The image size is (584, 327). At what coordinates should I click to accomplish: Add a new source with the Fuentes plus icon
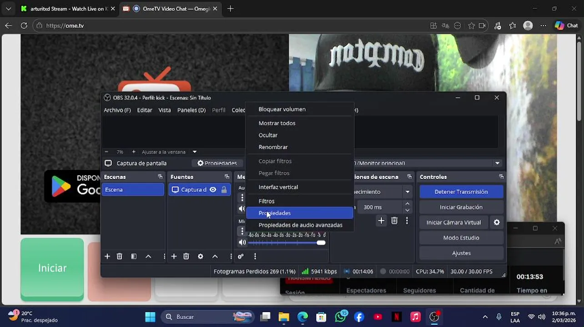point(174,257)
